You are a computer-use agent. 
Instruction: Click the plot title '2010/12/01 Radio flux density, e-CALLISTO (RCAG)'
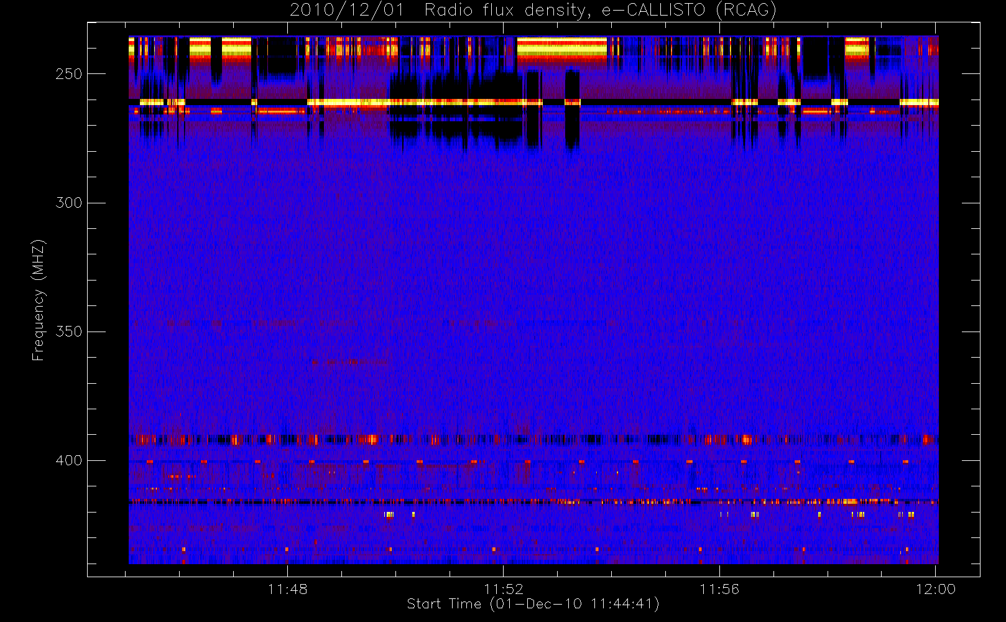[533, 11]
